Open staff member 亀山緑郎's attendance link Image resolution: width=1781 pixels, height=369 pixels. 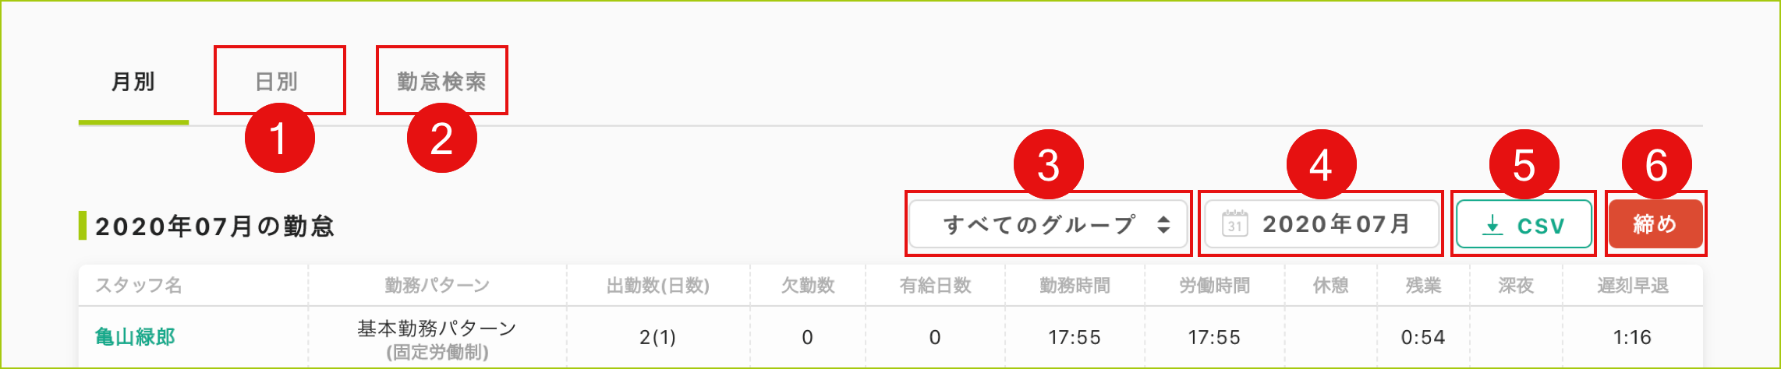pos(135,337)
